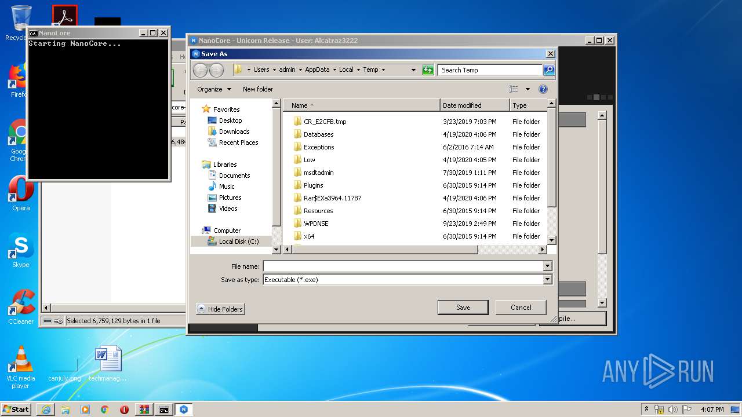This screenshot has height=417, width=742.
Task: Open Opera from taskbar
Action: tap(124, 409)
